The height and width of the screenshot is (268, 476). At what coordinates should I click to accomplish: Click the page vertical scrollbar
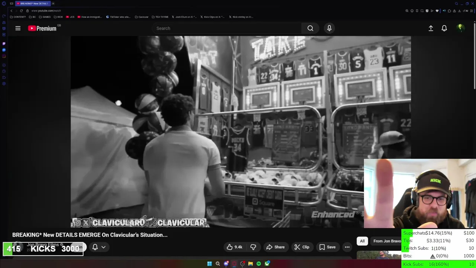pos(474,56)
